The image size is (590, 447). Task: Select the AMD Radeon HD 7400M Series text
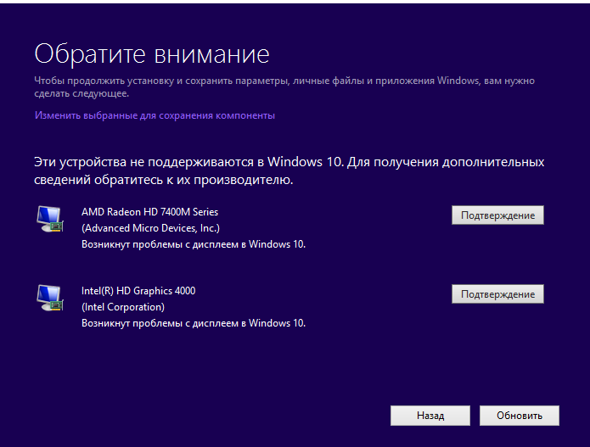(x=149, y=212)
